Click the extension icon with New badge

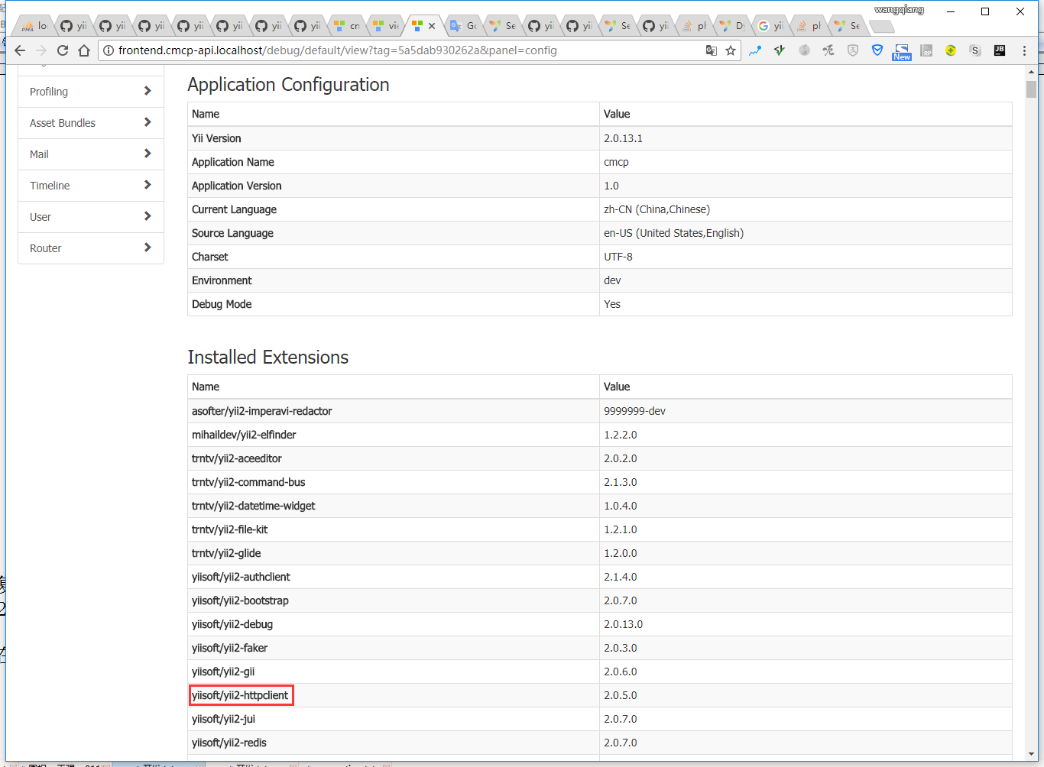(902, 51)
